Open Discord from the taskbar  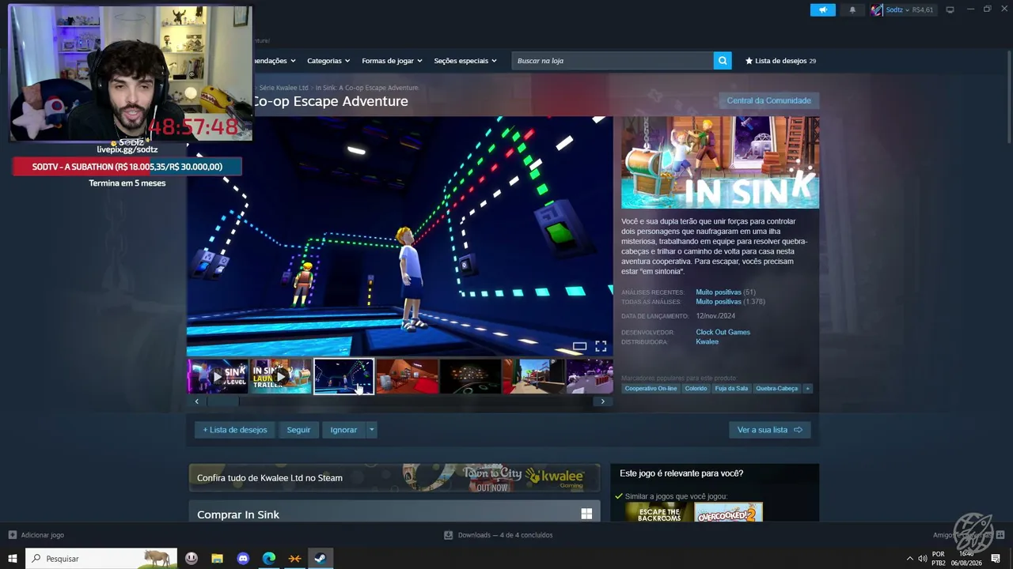click(x=243, y=559)
